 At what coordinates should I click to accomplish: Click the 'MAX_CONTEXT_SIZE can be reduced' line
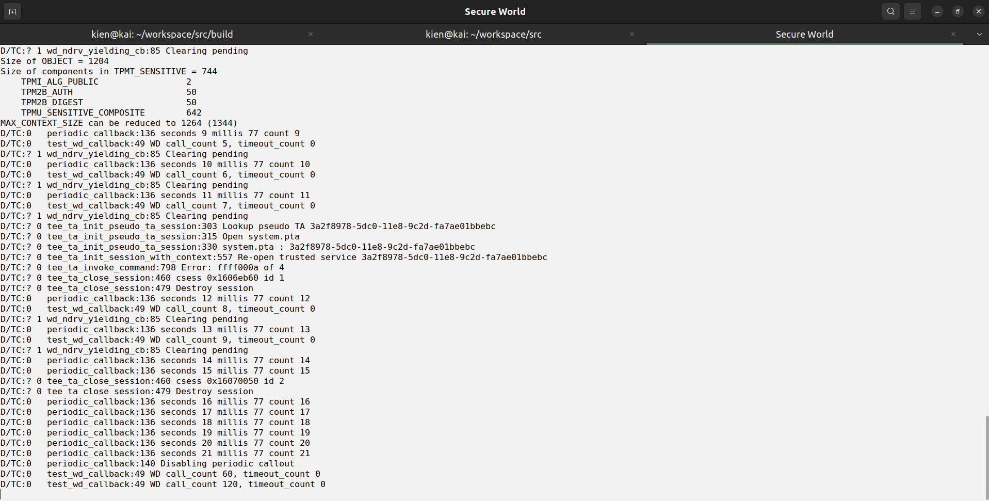coord(119,123)
